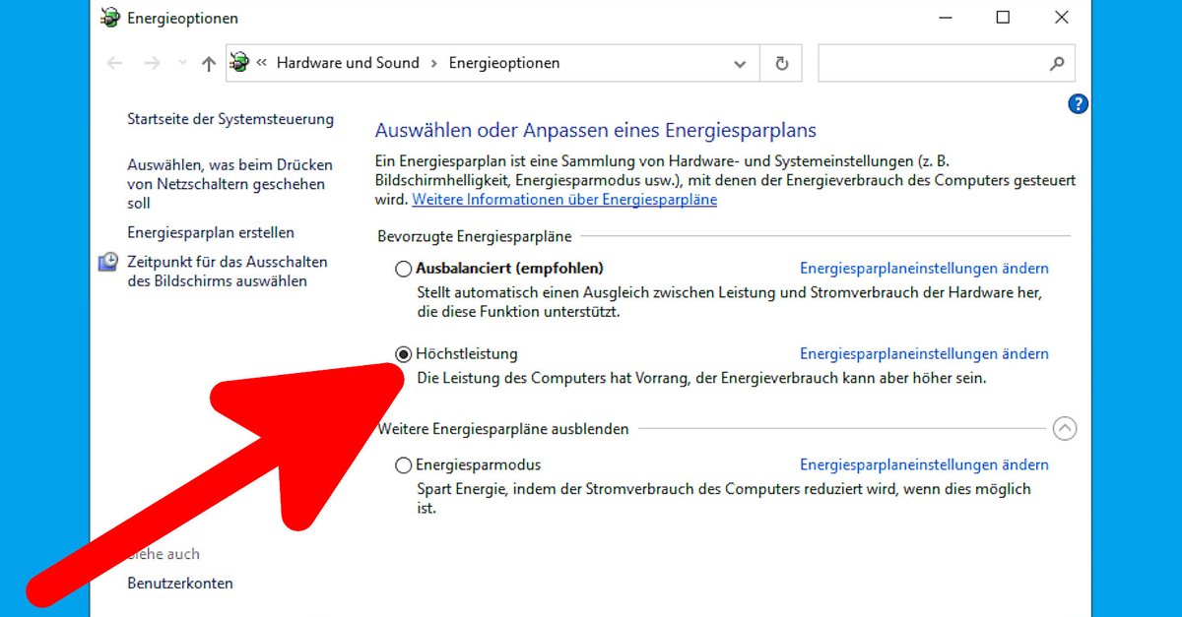Expand the double chevron in the breadcrumb bar

click(261, 62)
